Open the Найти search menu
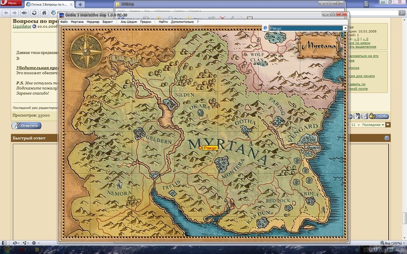This screenshot has width=407, height=254. point(163,22)
